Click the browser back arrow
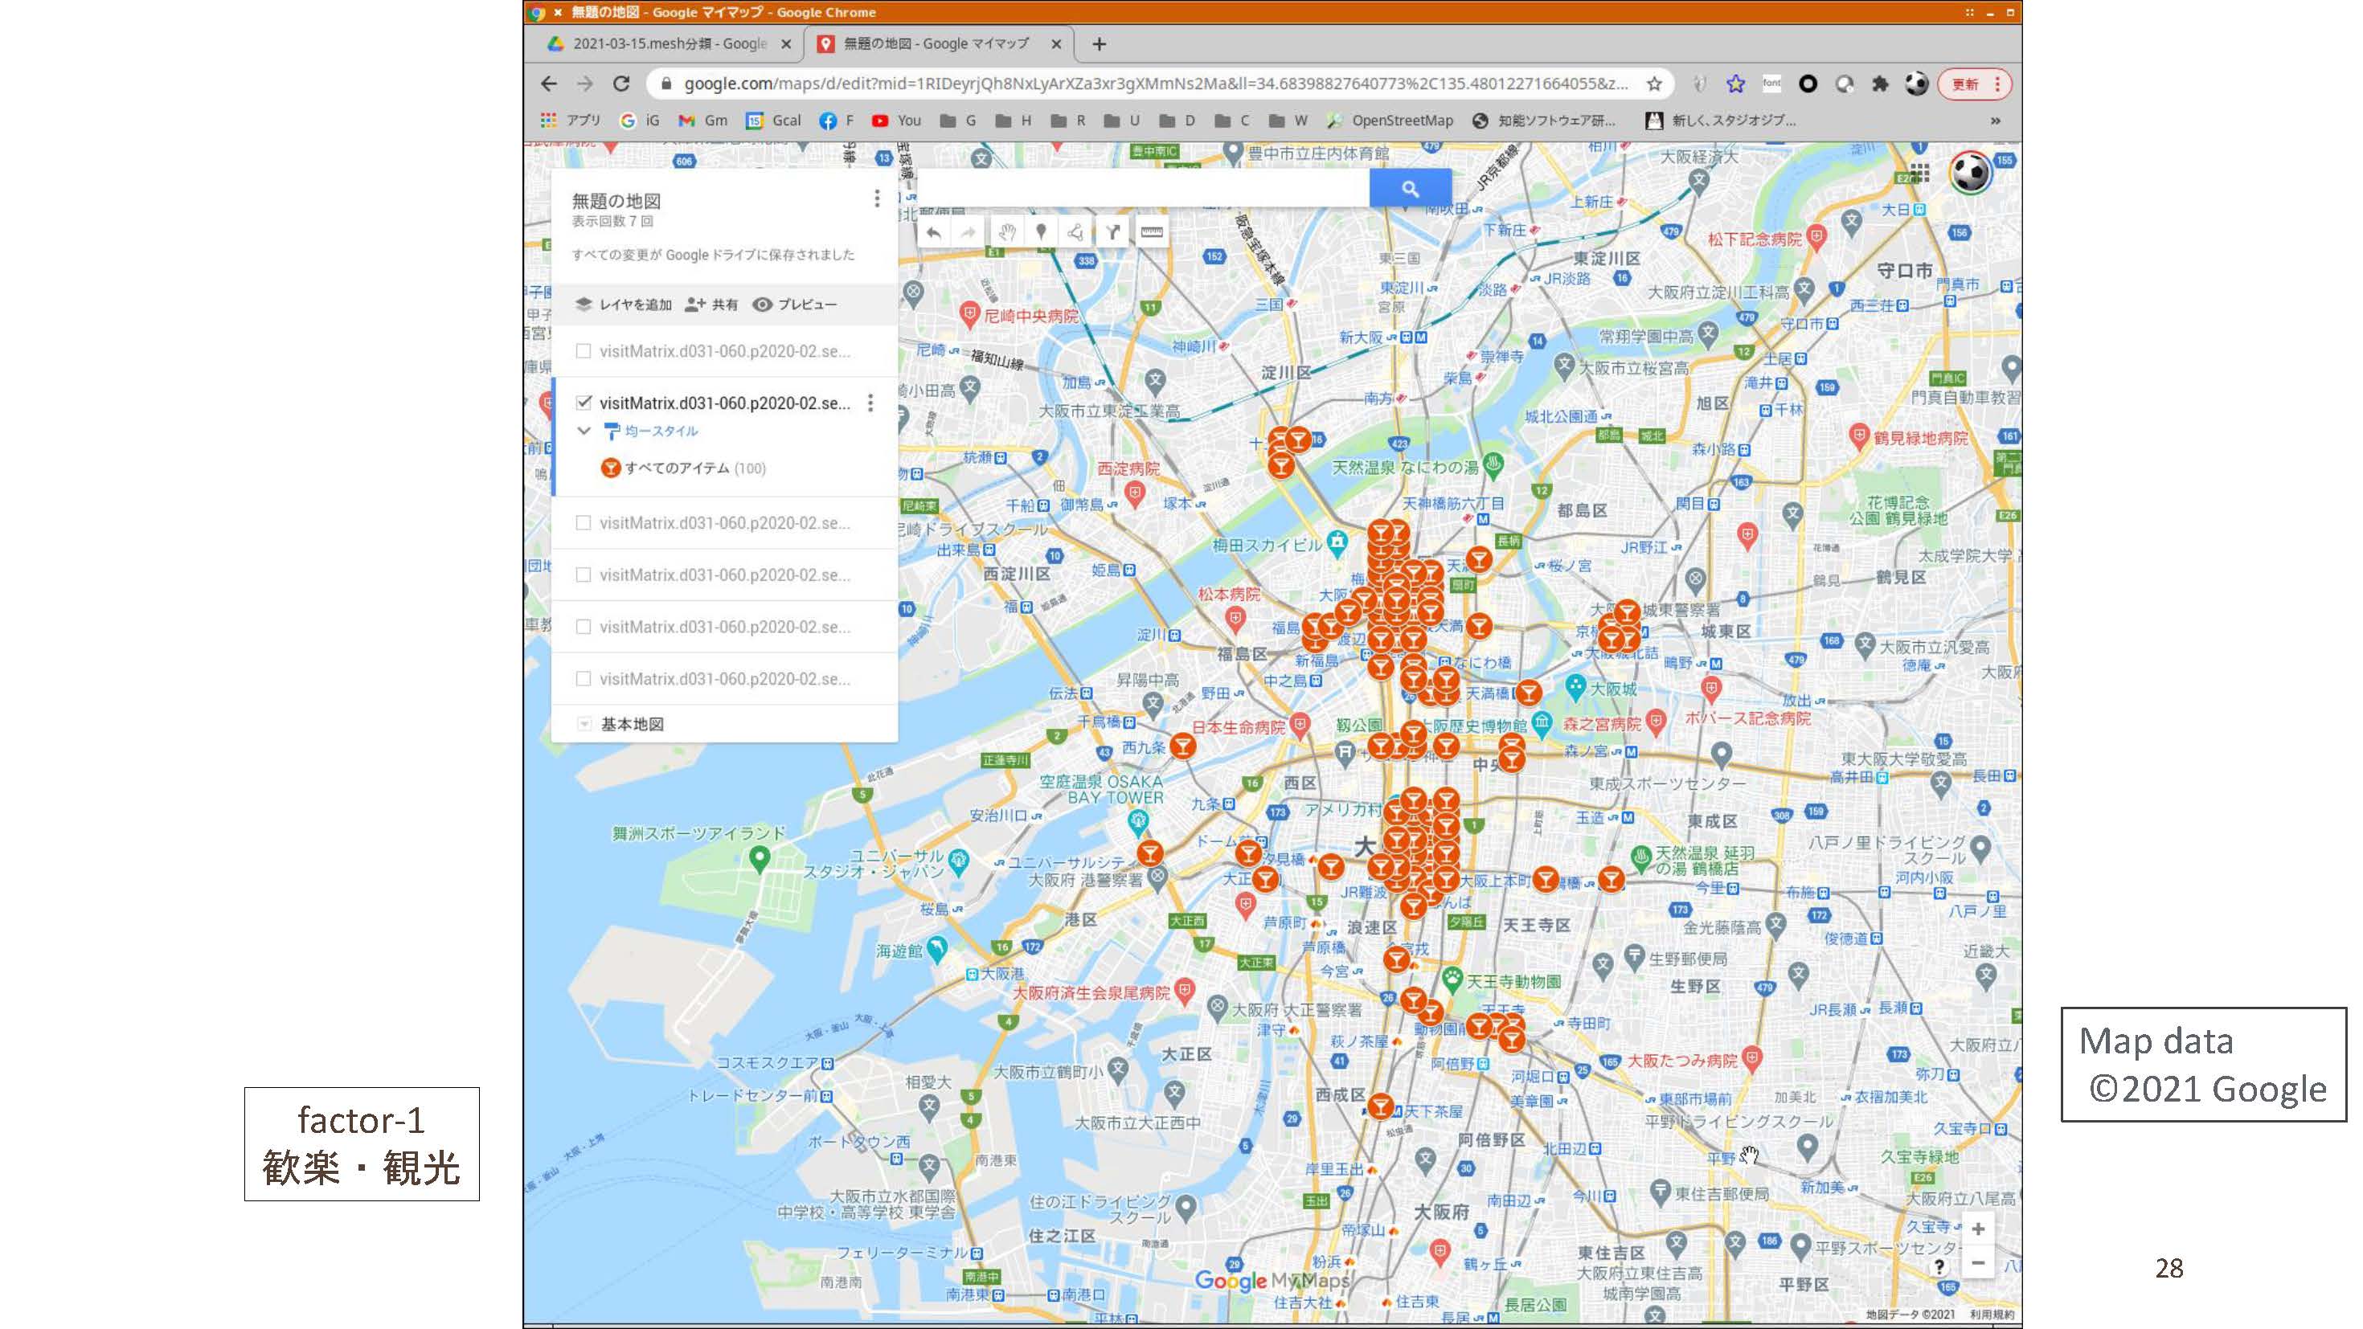 point(548,84)
